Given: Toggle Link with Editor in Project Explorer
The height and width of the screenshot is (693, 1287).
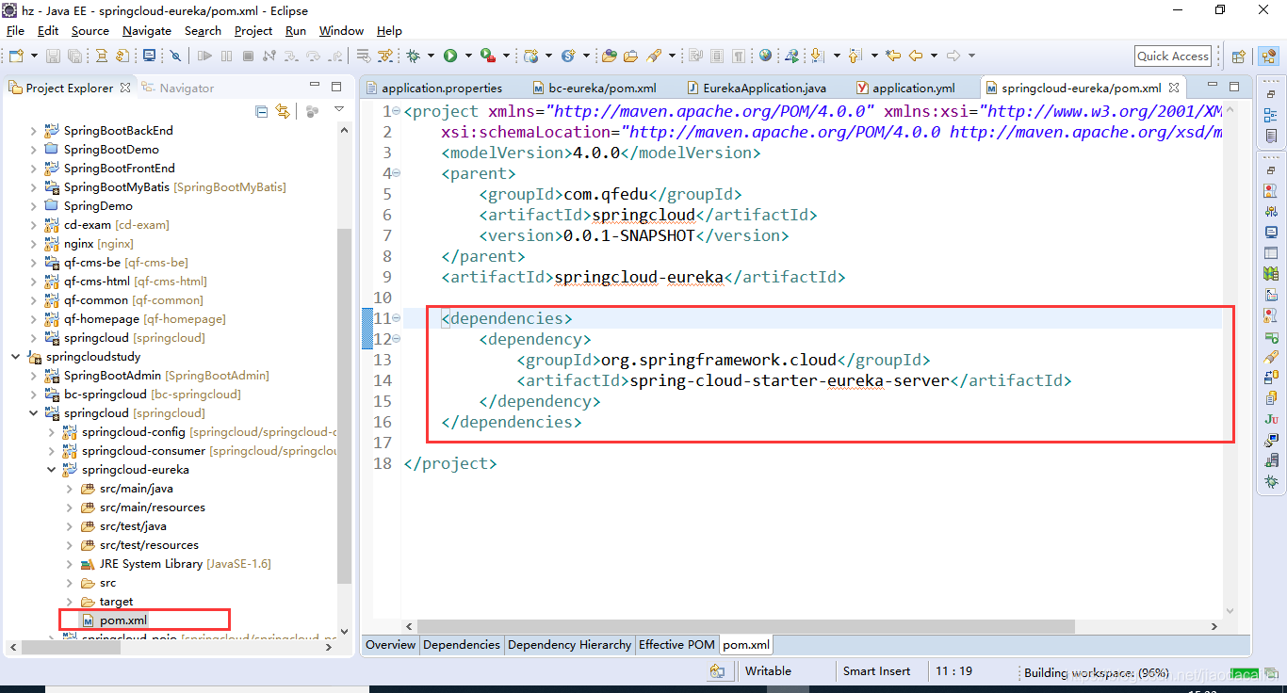Looking at the screenshot, I should tap(282, 111).
